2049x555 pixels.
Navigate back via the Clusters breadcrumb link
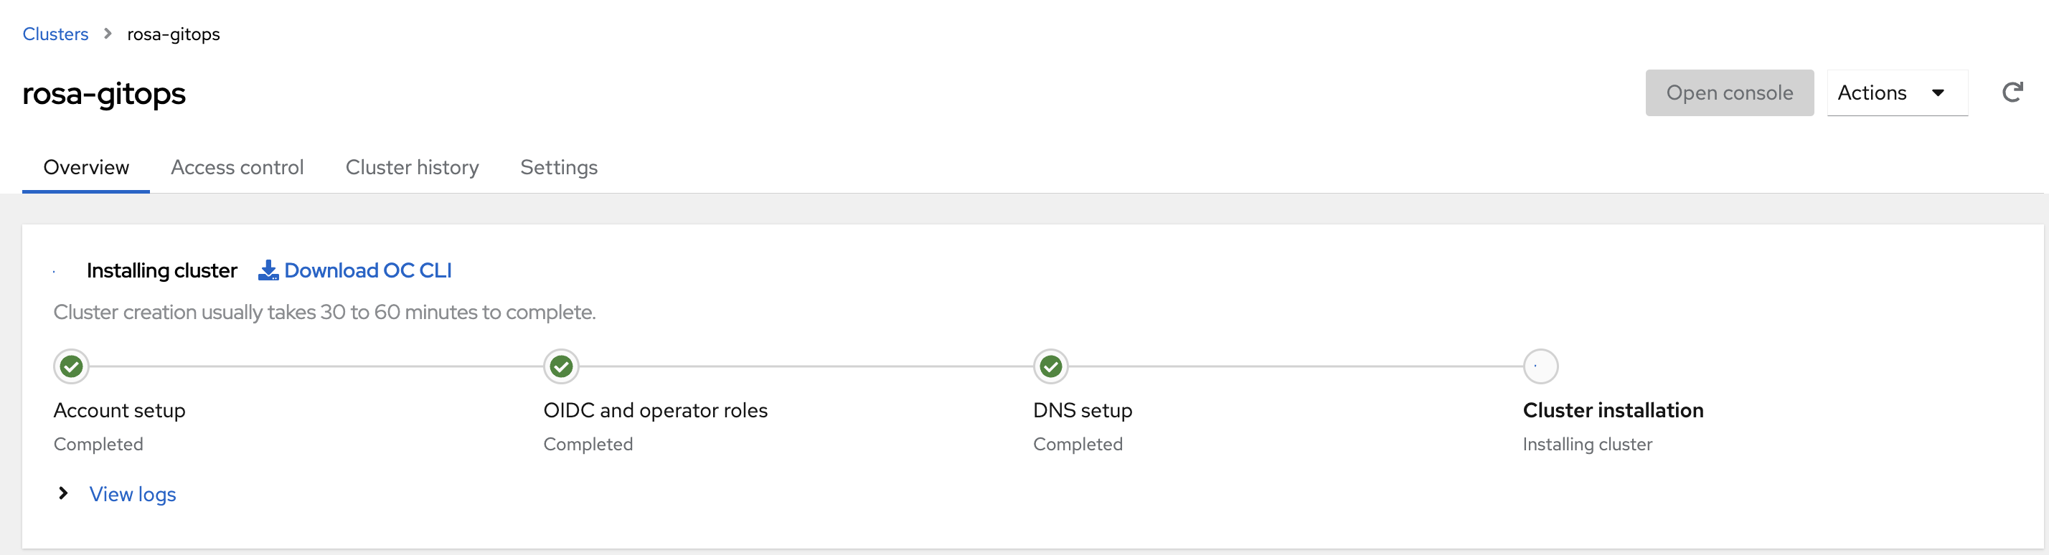coord(55,34)
